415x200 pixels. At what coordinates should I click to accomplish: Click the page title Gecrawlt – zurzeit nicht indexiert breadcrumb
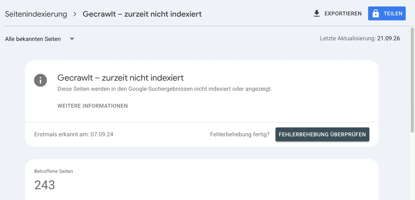142,14
